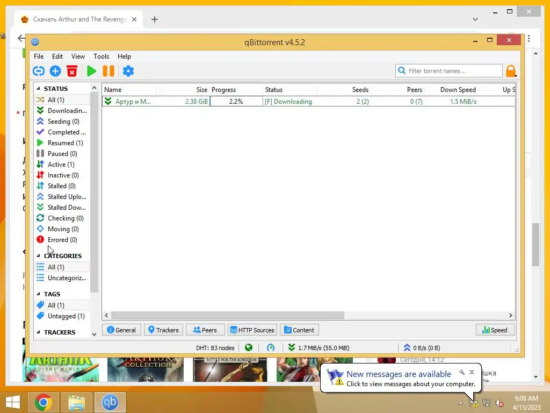Open the Help menu

(124, 56)
